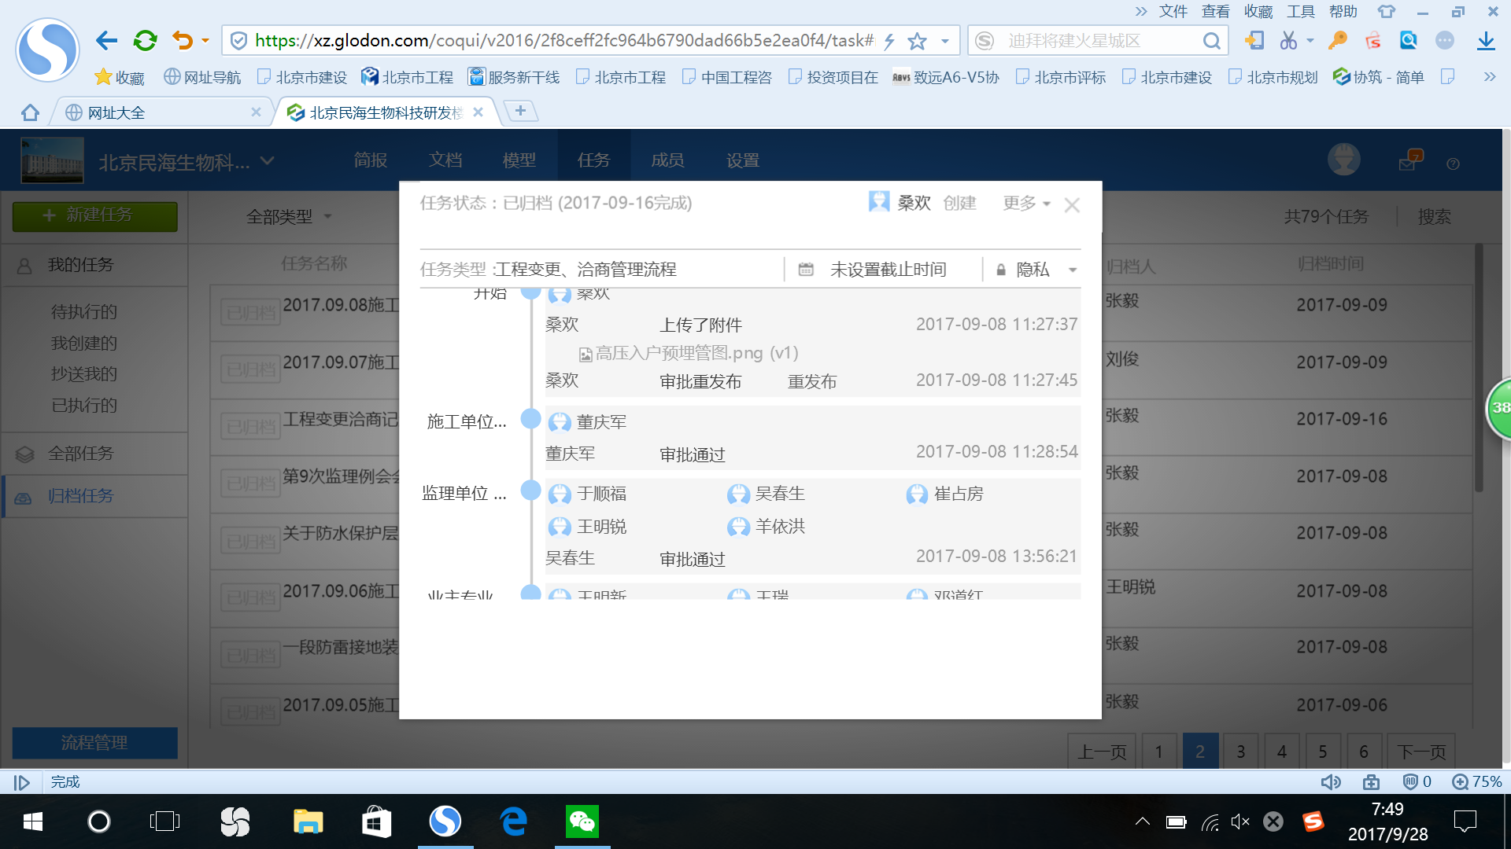
Task: Open the 文件 menu
Action: tap(1173, 11)
